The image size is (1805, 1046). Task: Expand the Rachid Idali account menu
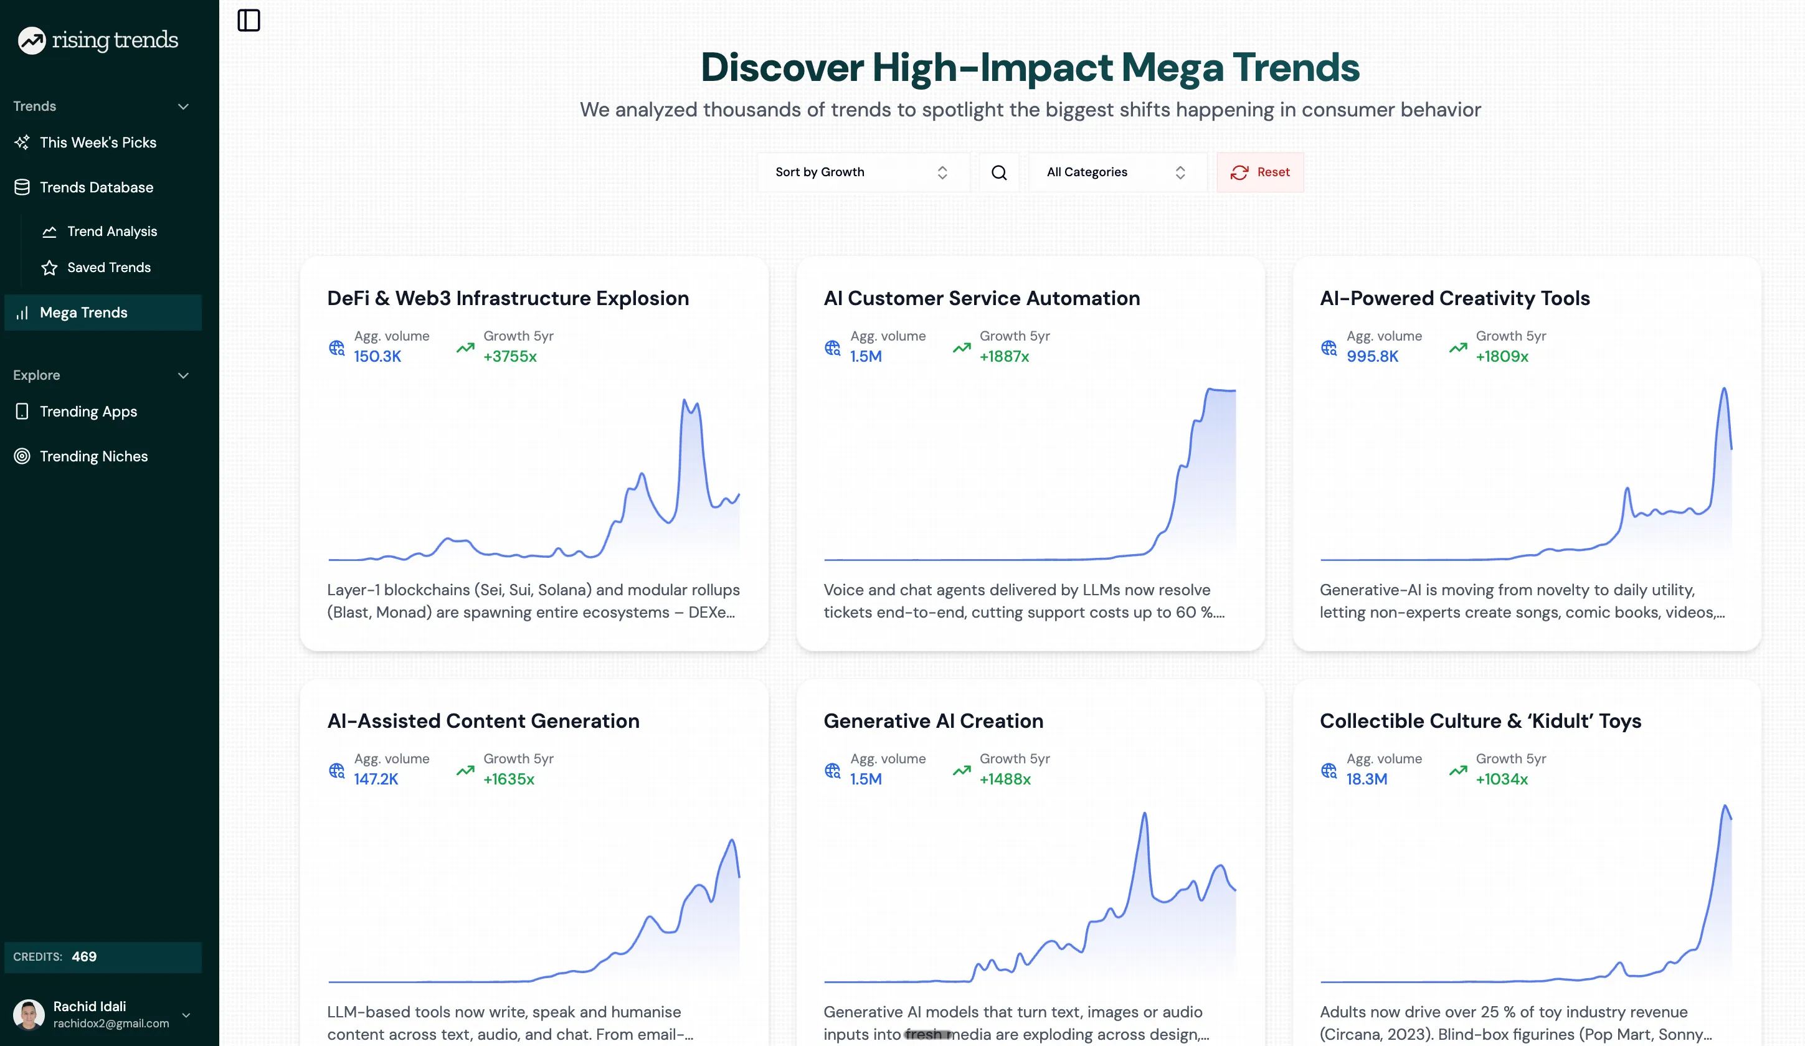187,1015
